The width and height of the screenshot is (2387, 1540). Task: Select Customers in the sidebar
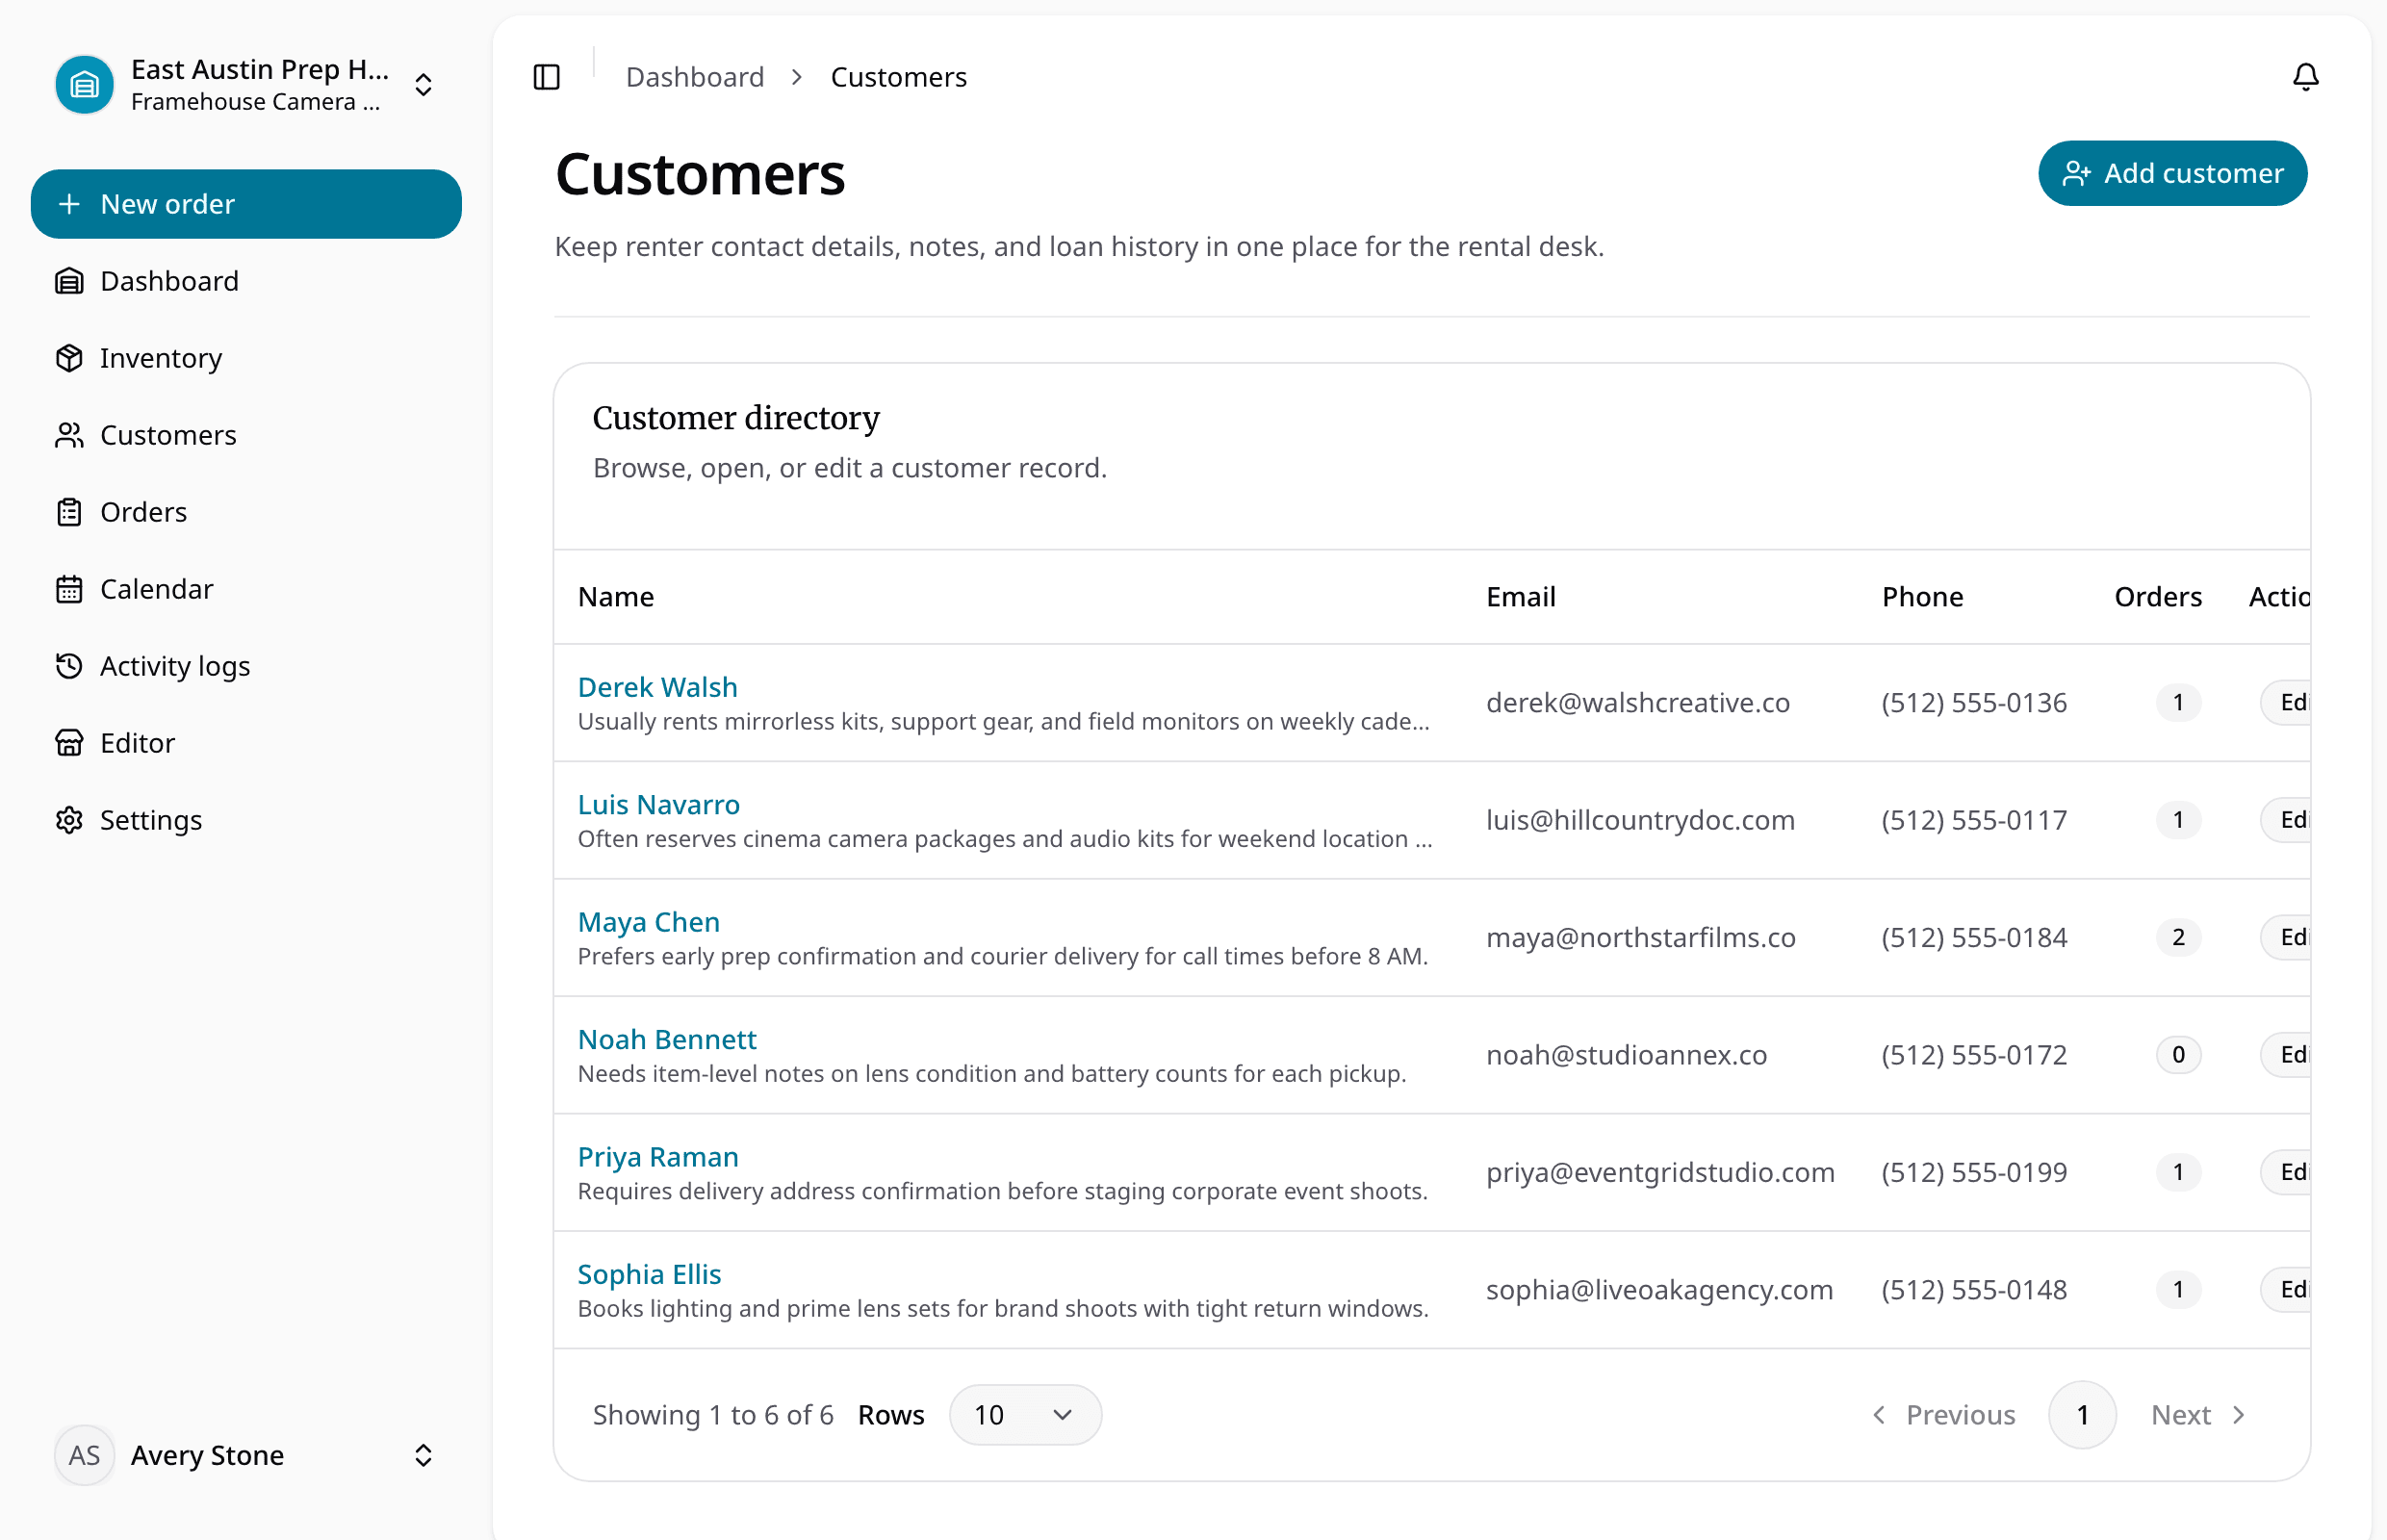click(246, 435)
